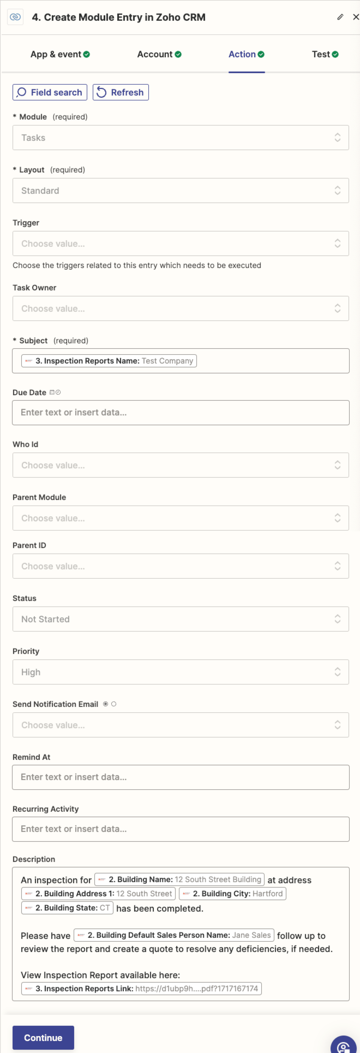Image resolution: width=360 pixels, height=1053 pixels.
Task: Go to the Test tab
Action: (x=325, y=54)
